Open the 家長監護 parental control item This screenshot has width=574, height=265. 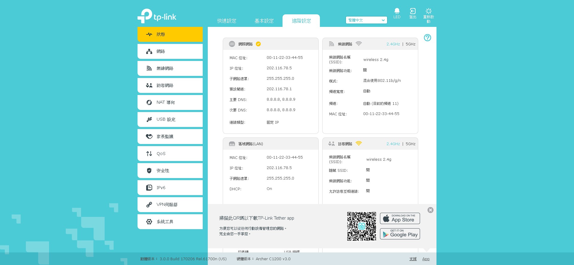pos(170,137)
